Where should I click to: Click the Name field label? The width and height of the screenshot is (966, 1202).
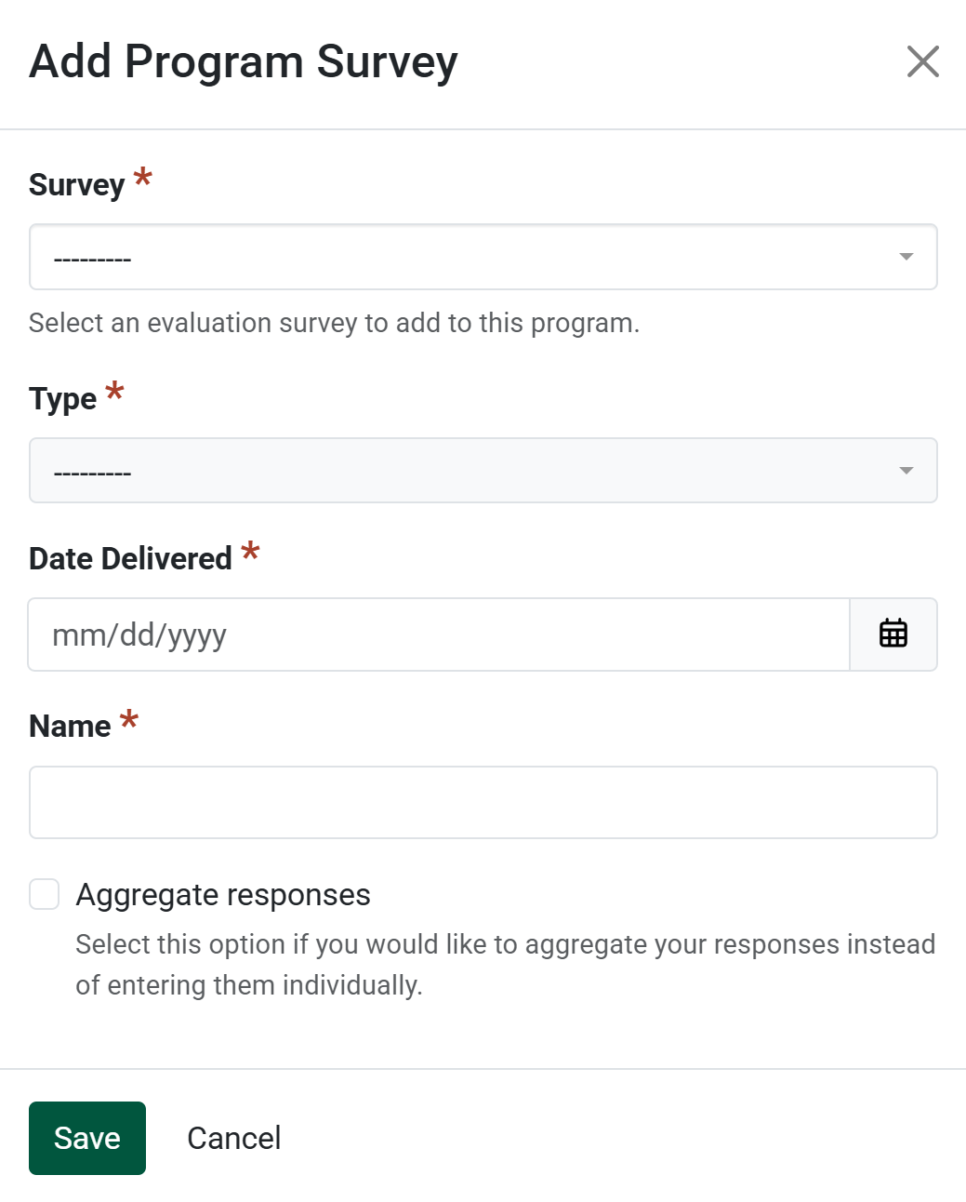click(x=70, y=726)
